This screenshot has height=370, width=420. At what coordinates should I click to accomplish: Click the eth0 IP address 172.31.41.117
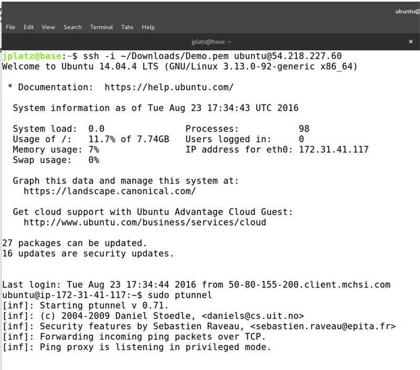(333, 150)
